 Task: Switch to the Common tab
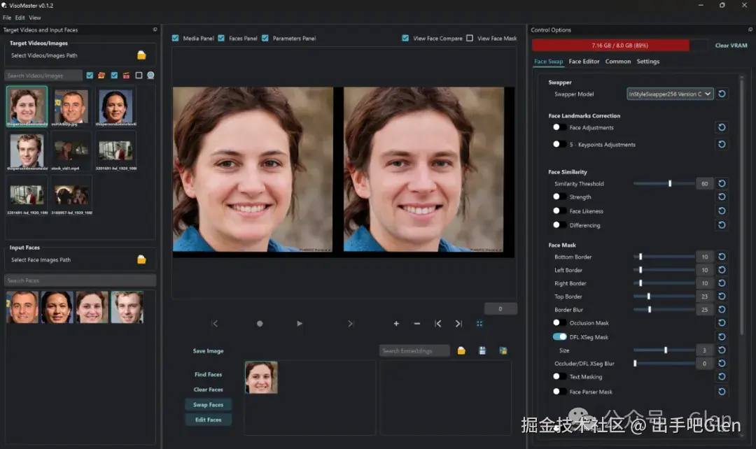618,62
